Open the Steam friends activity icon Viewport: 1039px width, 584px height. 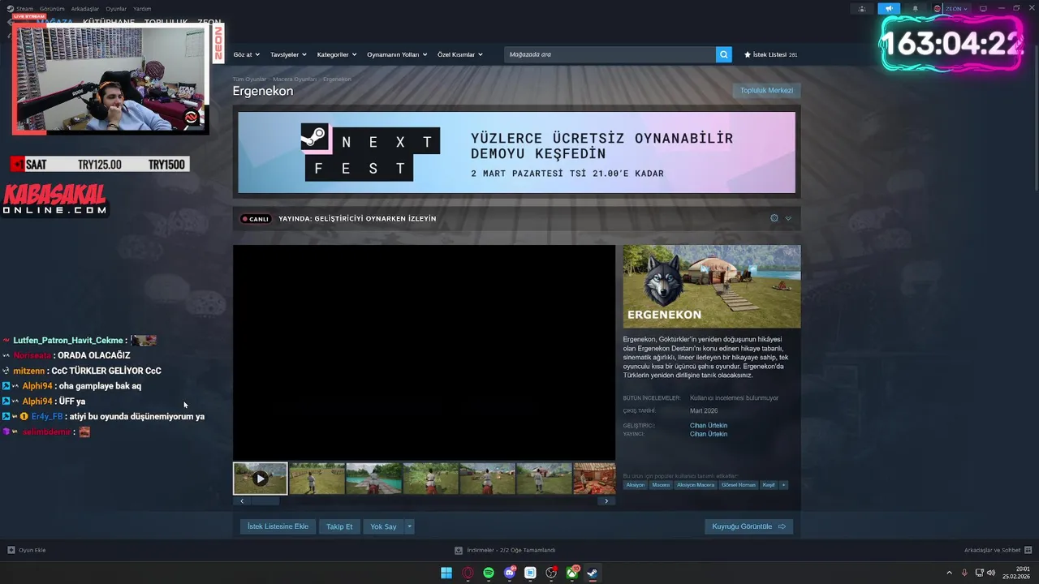(861, 9)
